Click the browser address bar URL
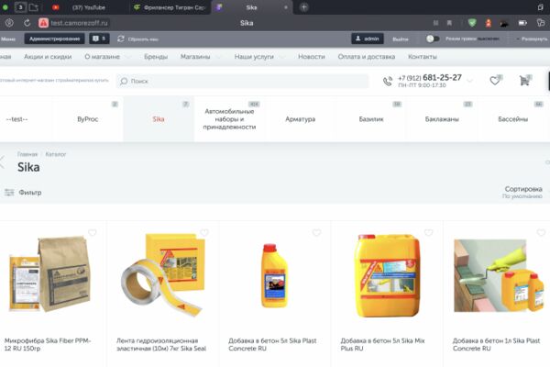The height and width of the screenshot is (367, 550). (79, 23)
